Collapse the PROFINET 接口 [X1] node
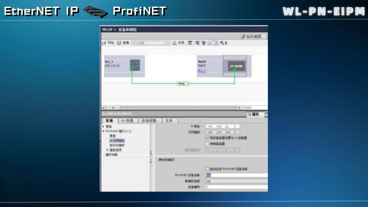368x207 pixels. (103, 131)
